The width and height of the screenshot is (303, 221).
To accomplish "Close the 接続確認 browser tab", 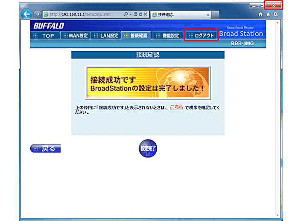I will click(x=208, y=15).
